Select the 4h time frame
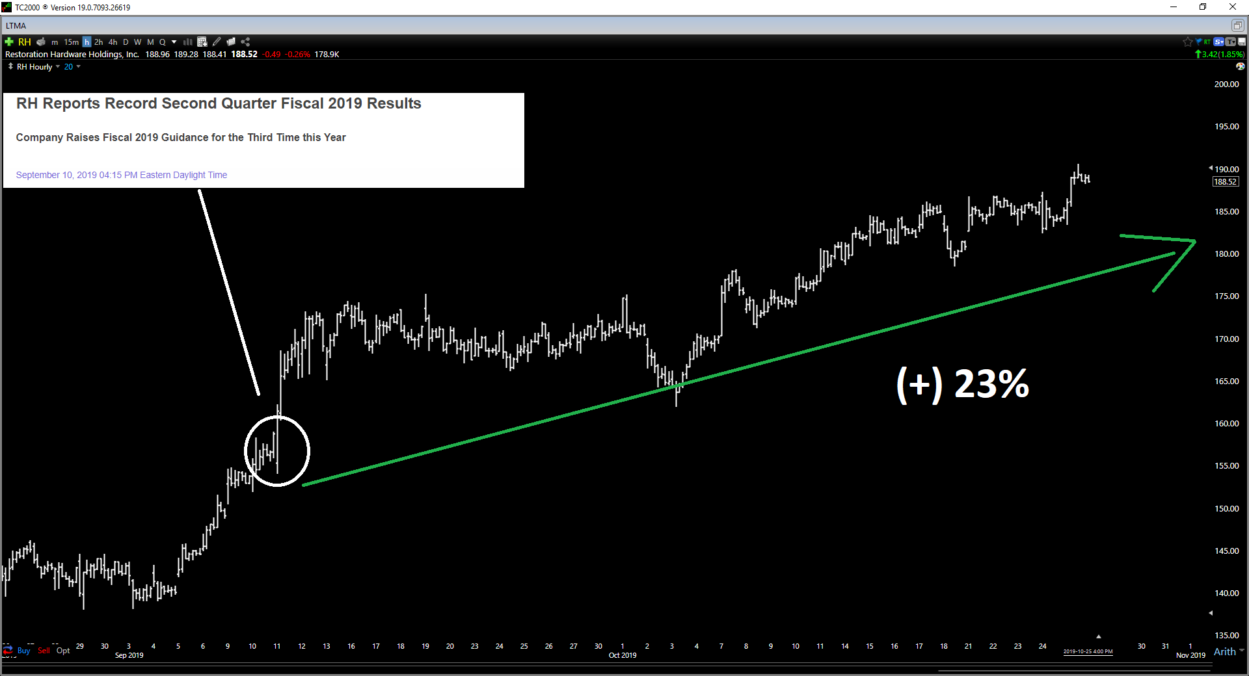 (x=113, y=42)
